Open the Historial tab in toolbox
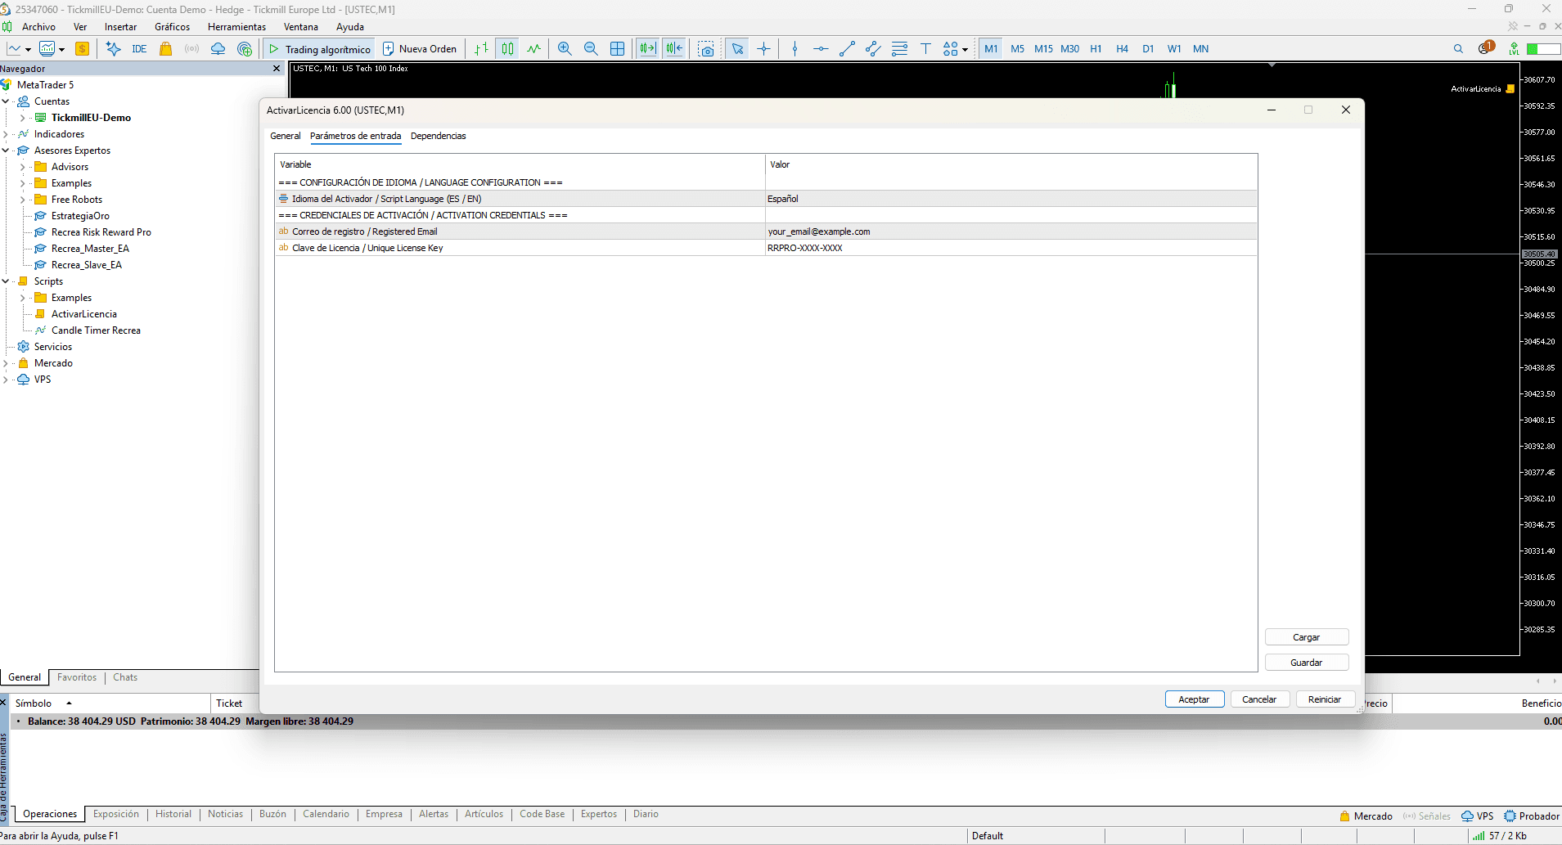The image size is (1562, 845). pos(173,814)
